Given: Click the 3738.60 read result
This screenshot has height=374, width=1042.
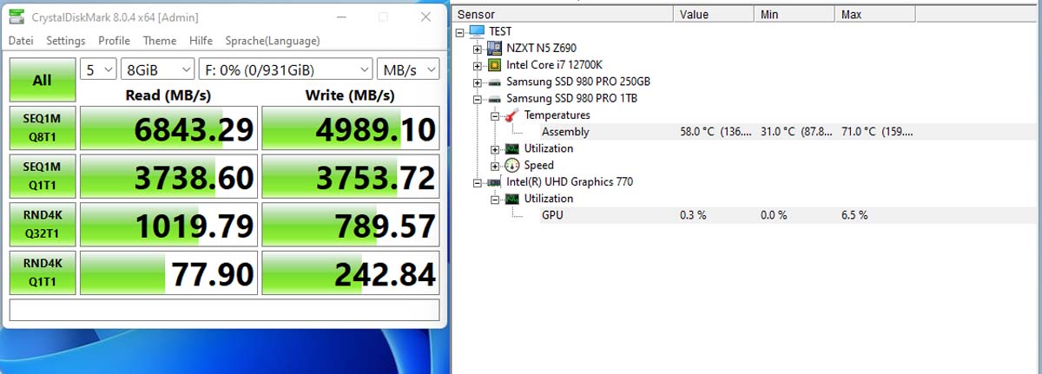Looking at the screenshot, I should [168, 178].
